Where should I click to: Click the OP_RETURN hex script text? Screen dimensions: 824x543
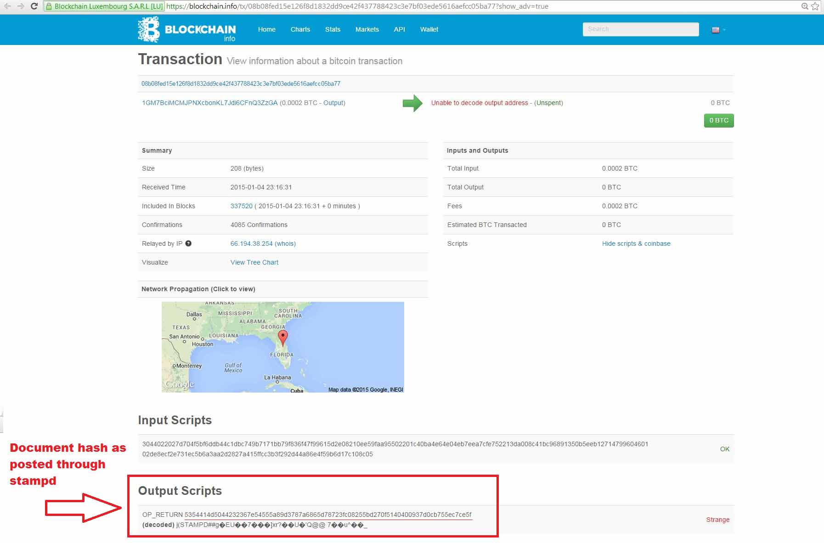click(x=328, y=515)
